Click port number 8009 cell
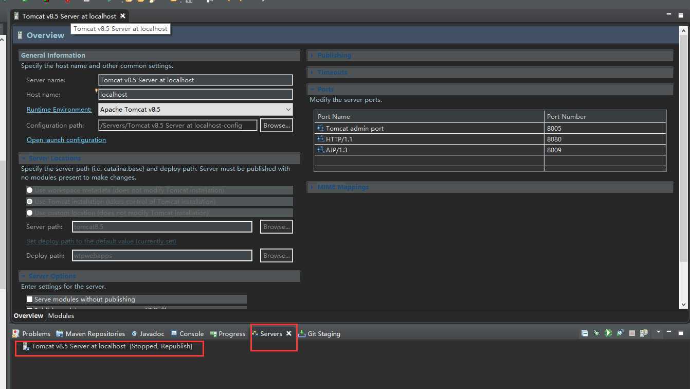This screenshot has height=389, width=690. [x=605, y=150]
